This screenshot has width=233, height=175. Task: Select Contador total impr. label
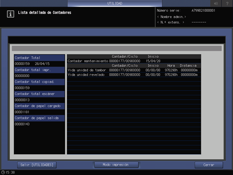[39, 70]
